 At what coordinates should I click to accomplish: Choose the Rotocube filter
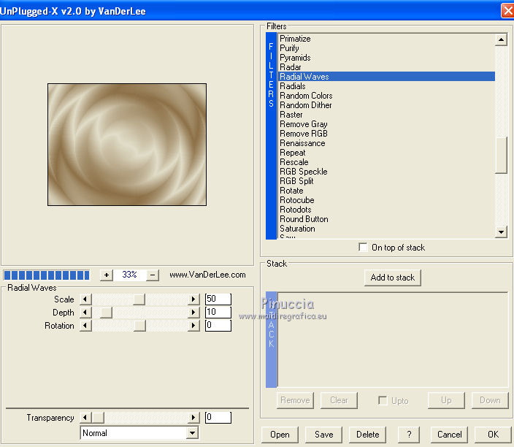point(297,200)
